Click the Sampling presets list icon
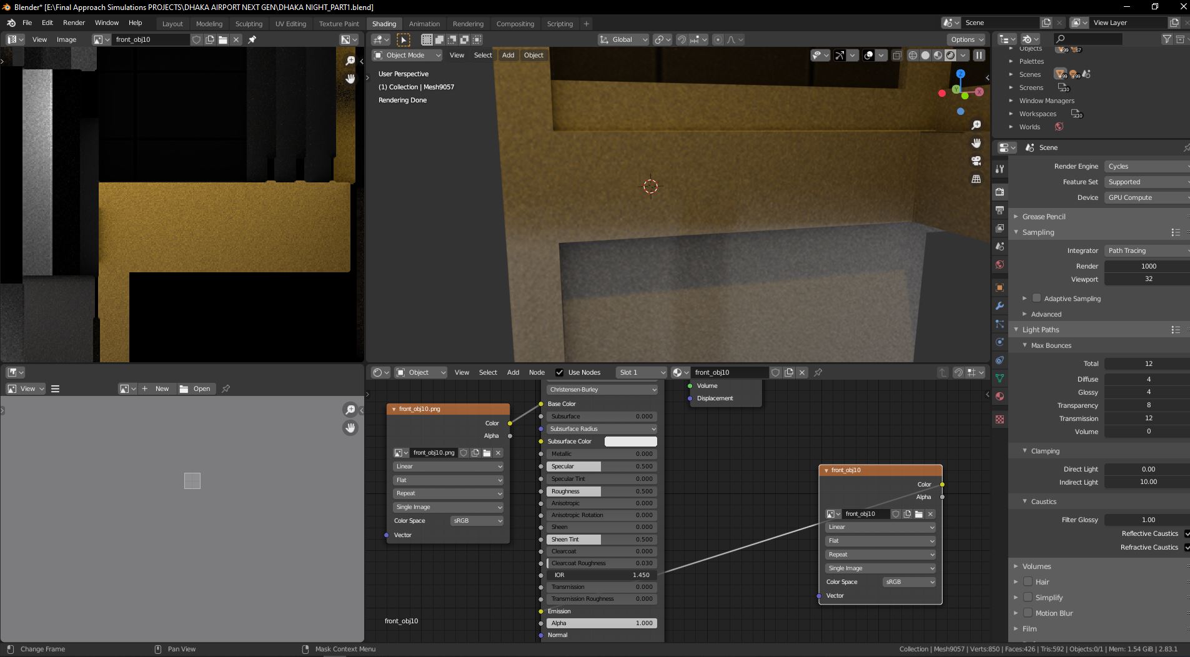Screen dimensions: 1190x657 click(x=1176, y=232)
